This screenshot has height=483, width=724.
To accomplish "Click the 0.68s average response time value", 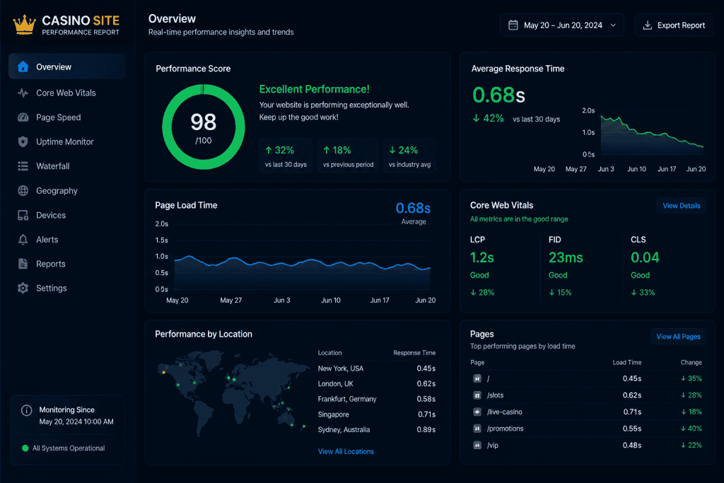I will coord(498,95).
